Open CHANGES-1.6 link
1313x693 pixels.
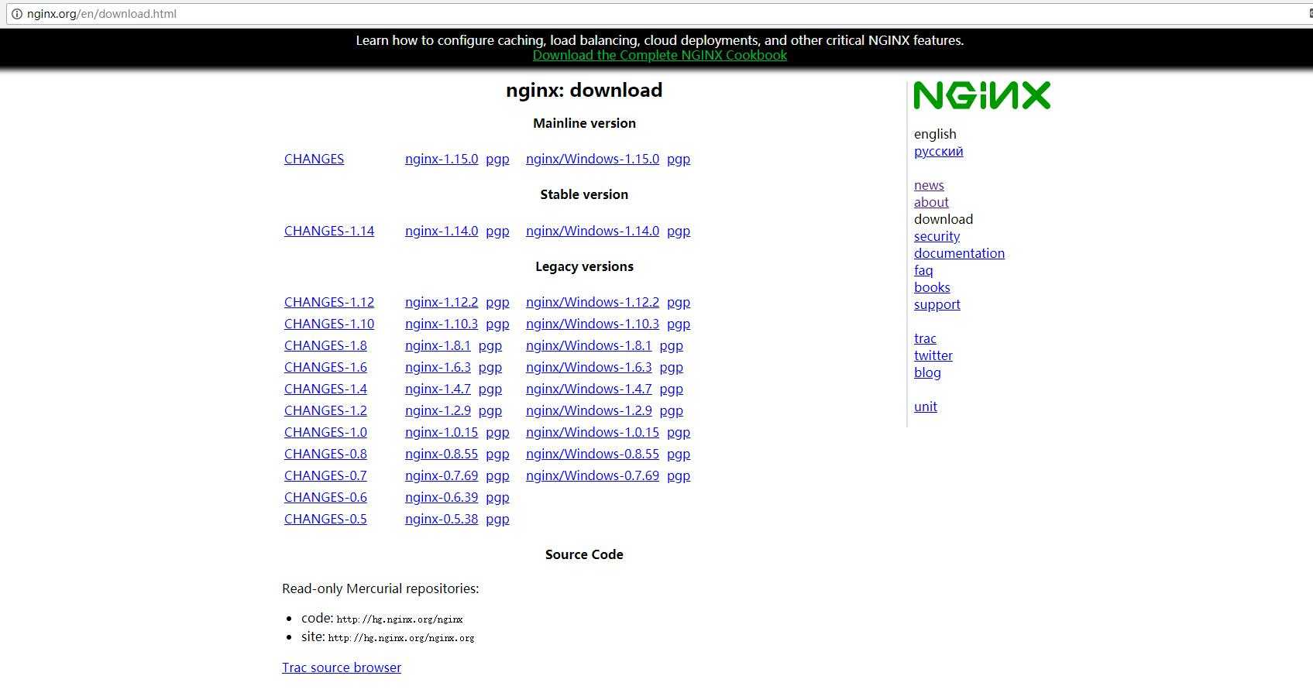click(x=325, y=367)
